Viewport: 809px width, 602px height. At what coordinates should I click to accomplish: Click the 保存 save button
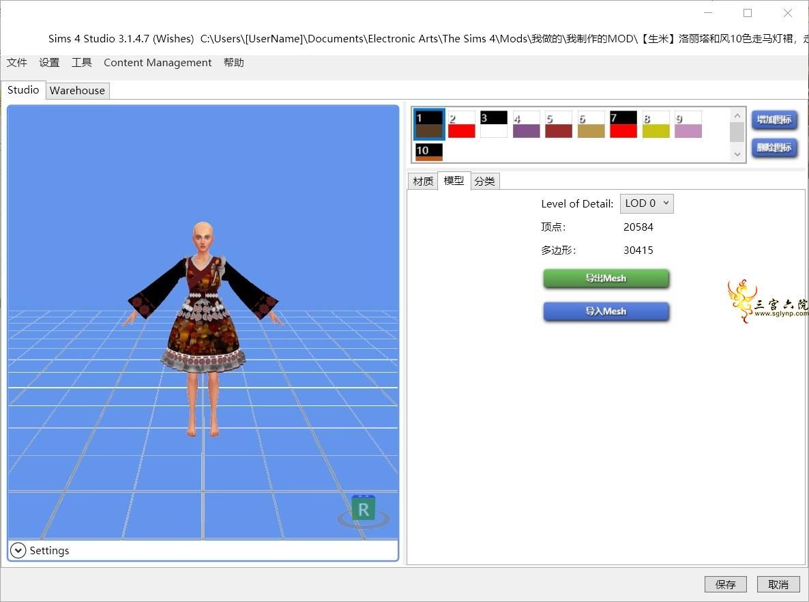tap(726, 584)
